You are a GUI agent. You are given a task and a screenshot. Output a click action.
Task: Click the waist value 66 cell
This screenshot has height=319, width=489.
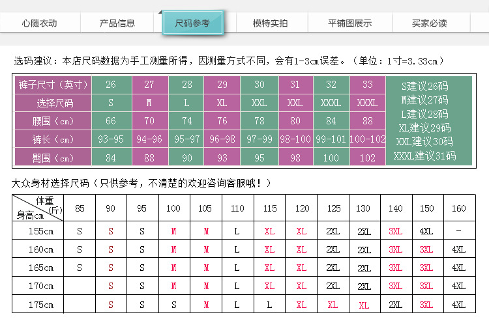click(111, 121)
